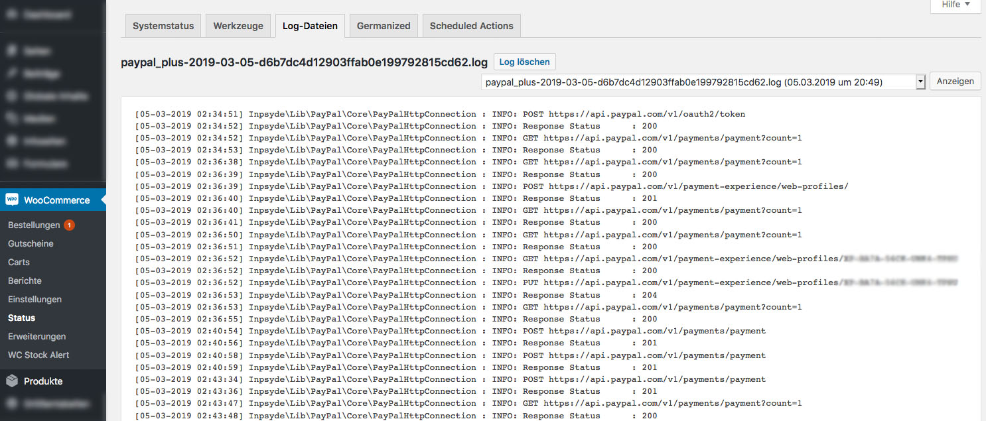The height and width of the screenshot is (421, 986).
Task: Open the log file selection dropdown
Action: click(x=703, y=82)
